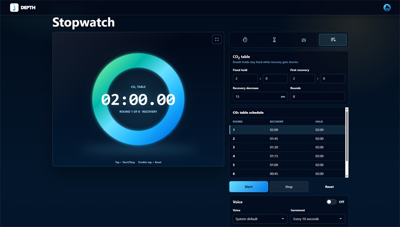
Task: Open the Increment Every 10 seconds dropdown
Action: point(318,219)
